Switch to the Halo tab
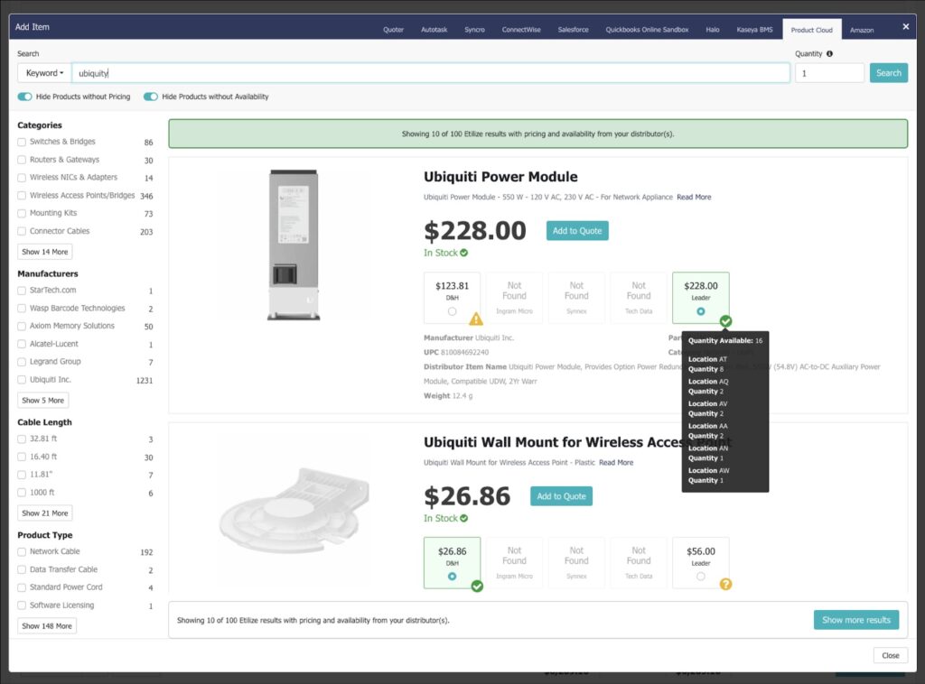This screenshot has width=925, height=684. [713, 30]
